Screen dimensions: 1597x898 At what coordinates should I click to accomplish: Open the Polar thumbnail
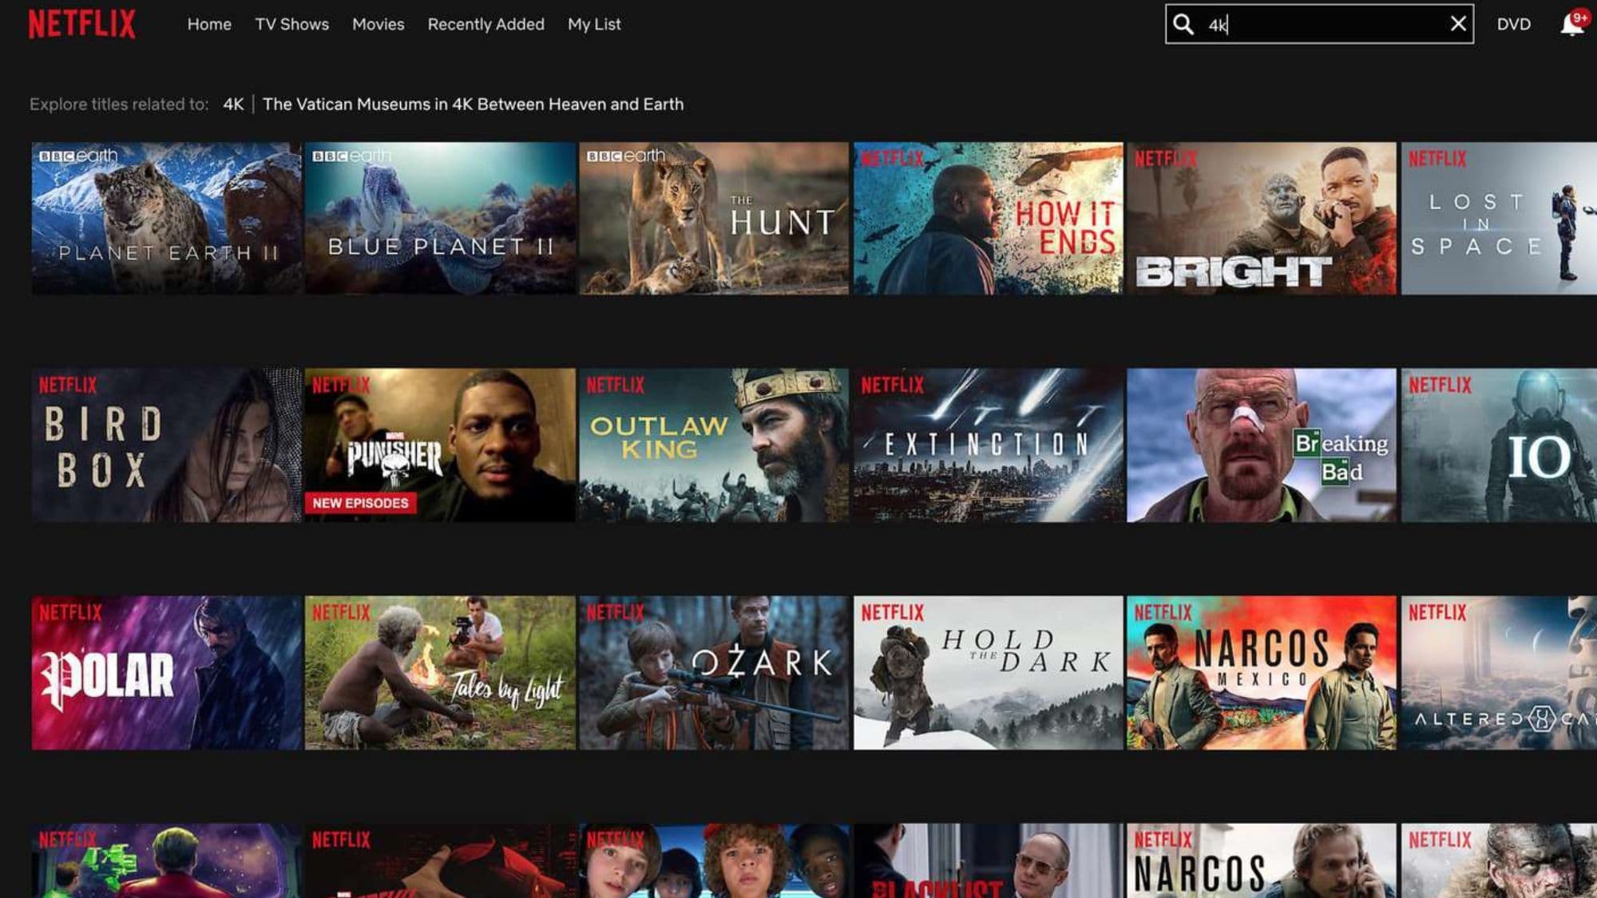tap(166, 673)
